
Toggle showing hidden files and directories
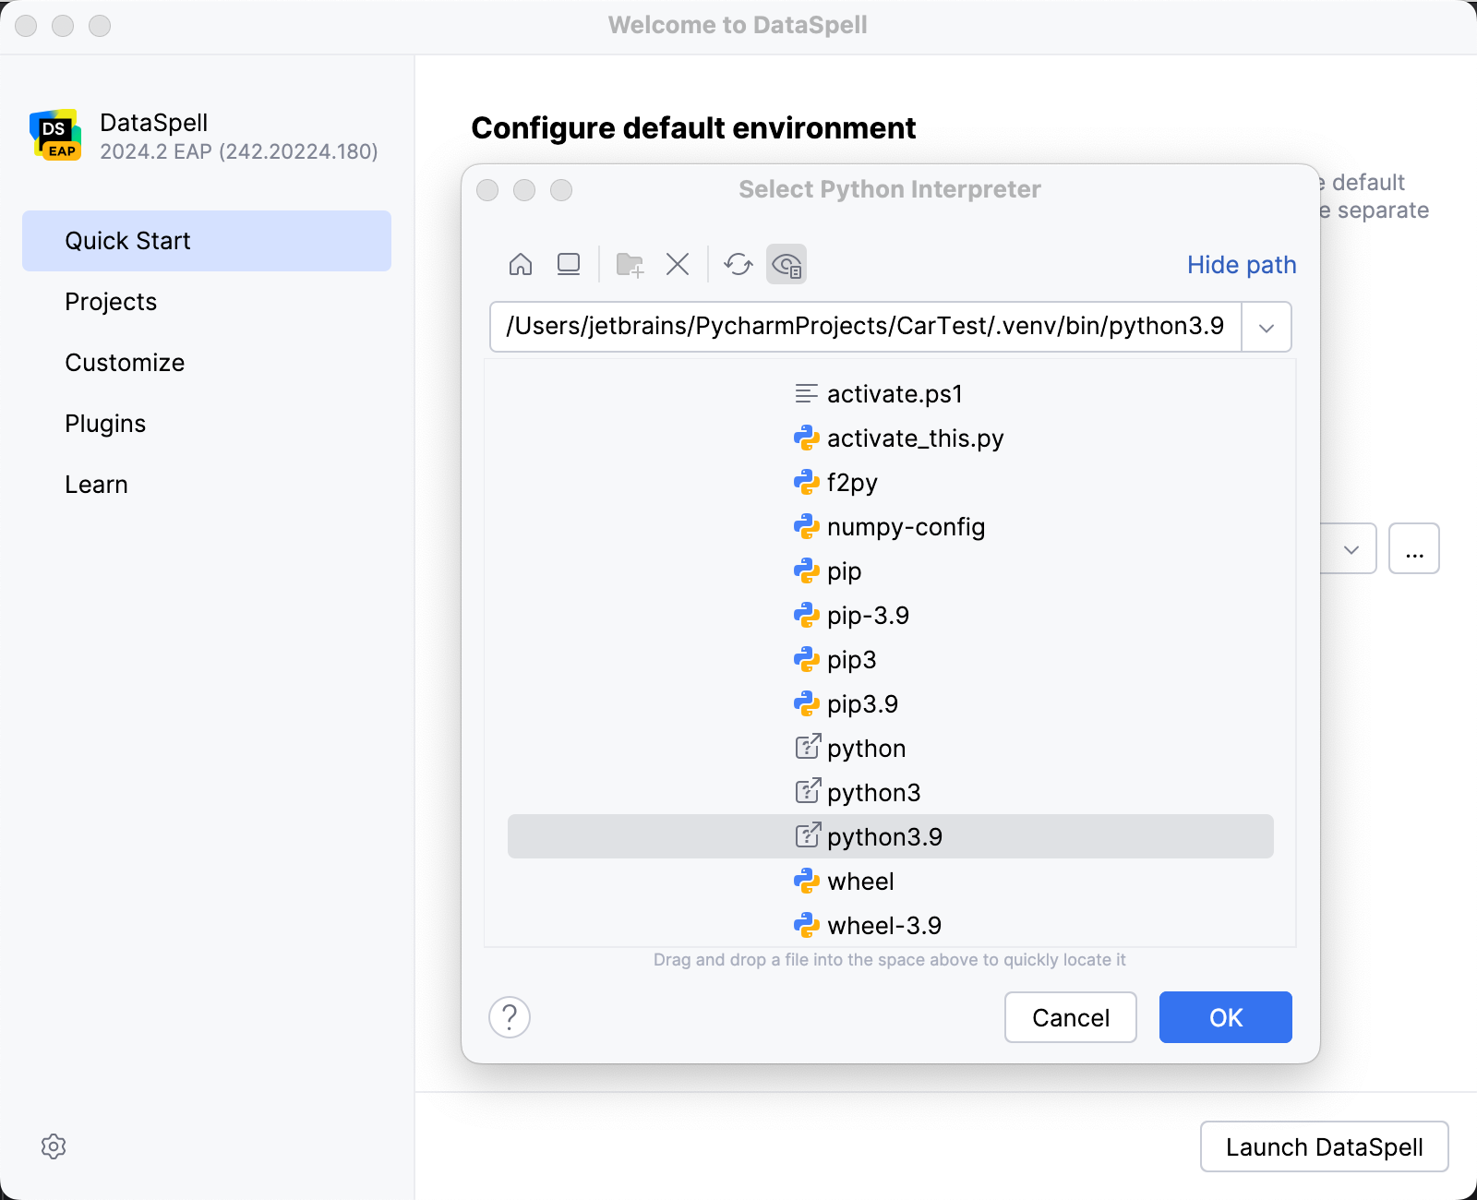pyautogui.click(x=787, y=264)
